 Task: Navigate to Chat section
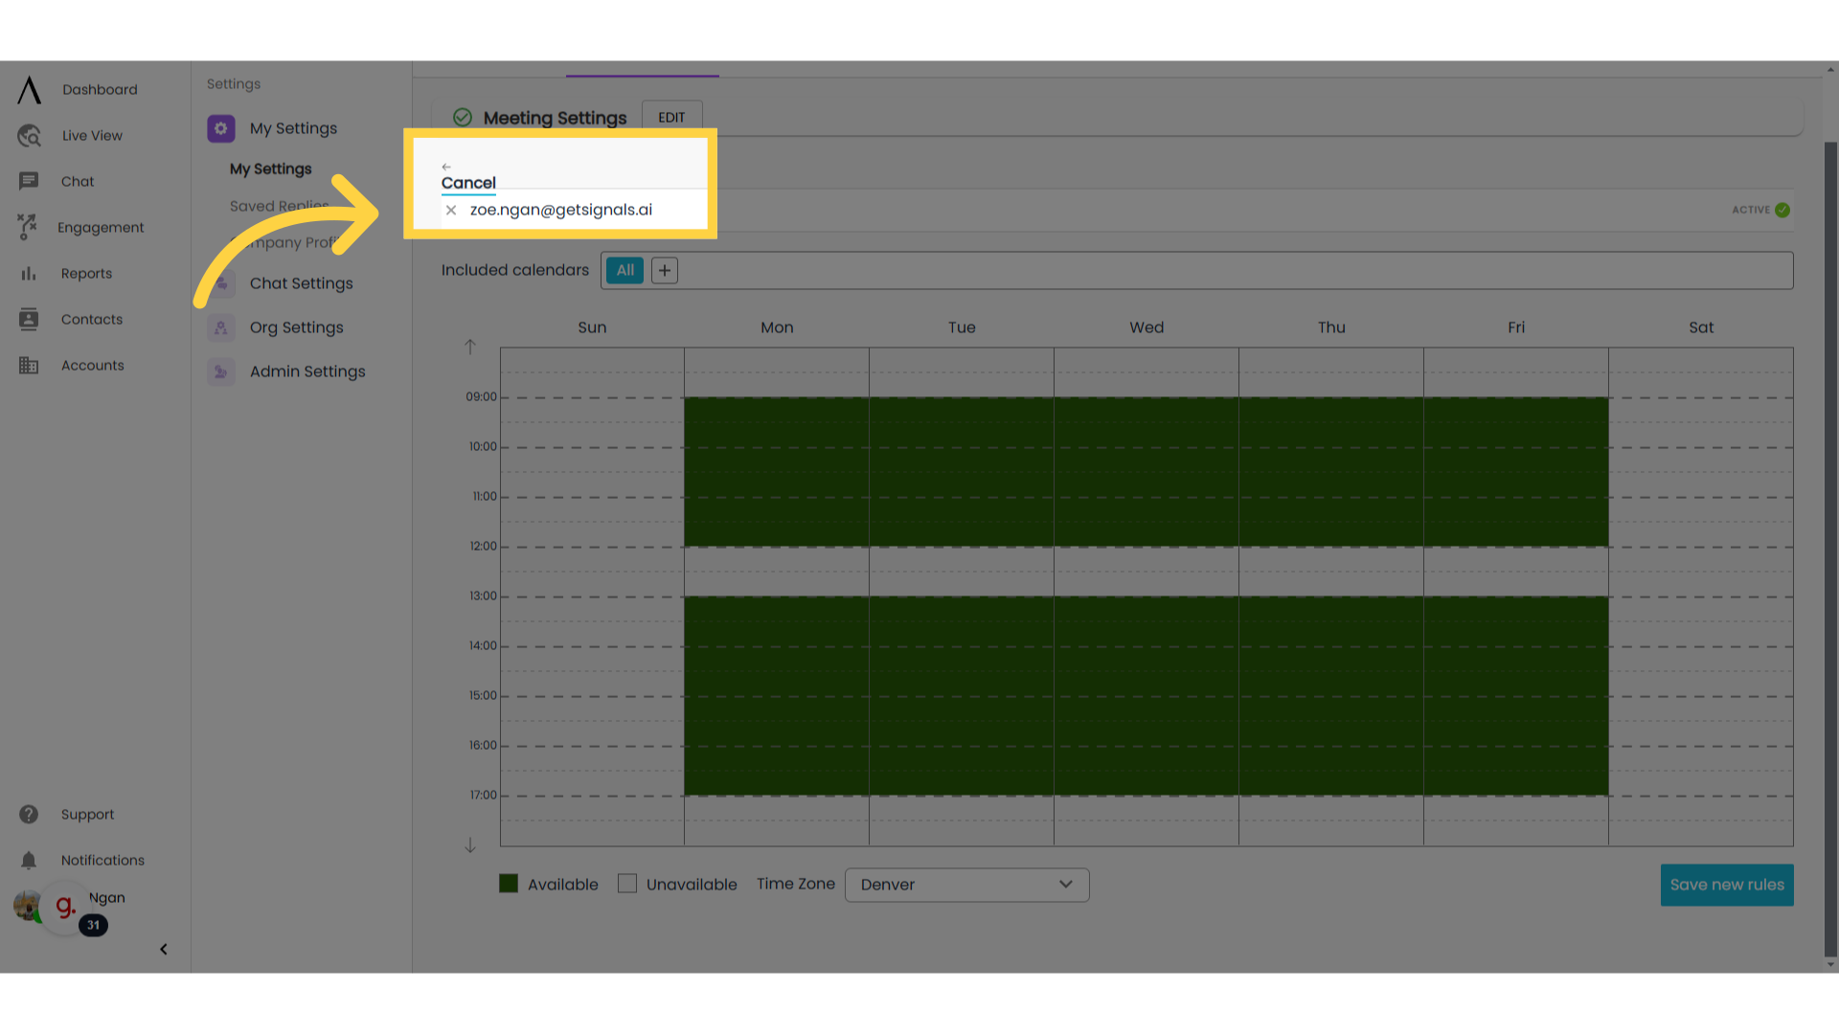pos(79,182)
